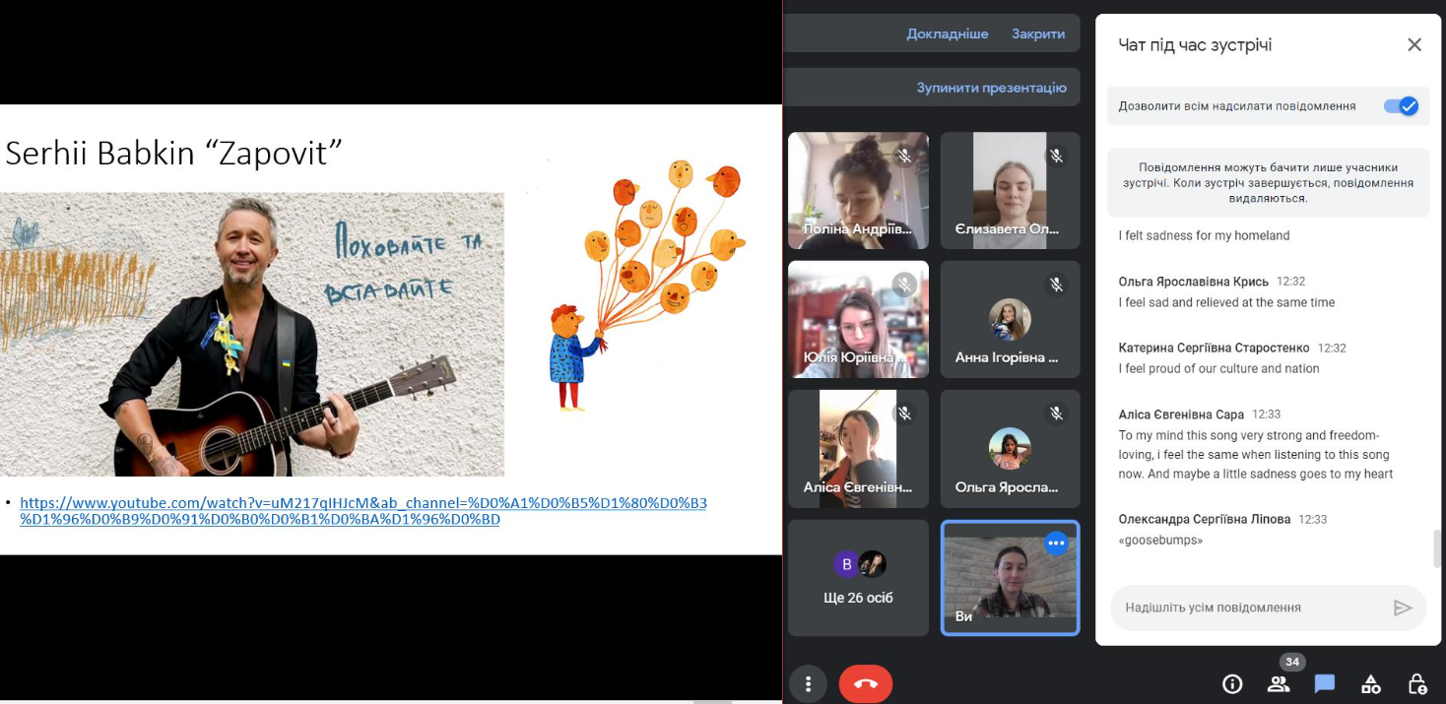
Task: Show the participants list with 34 badge
Action: pos(1279,683)
